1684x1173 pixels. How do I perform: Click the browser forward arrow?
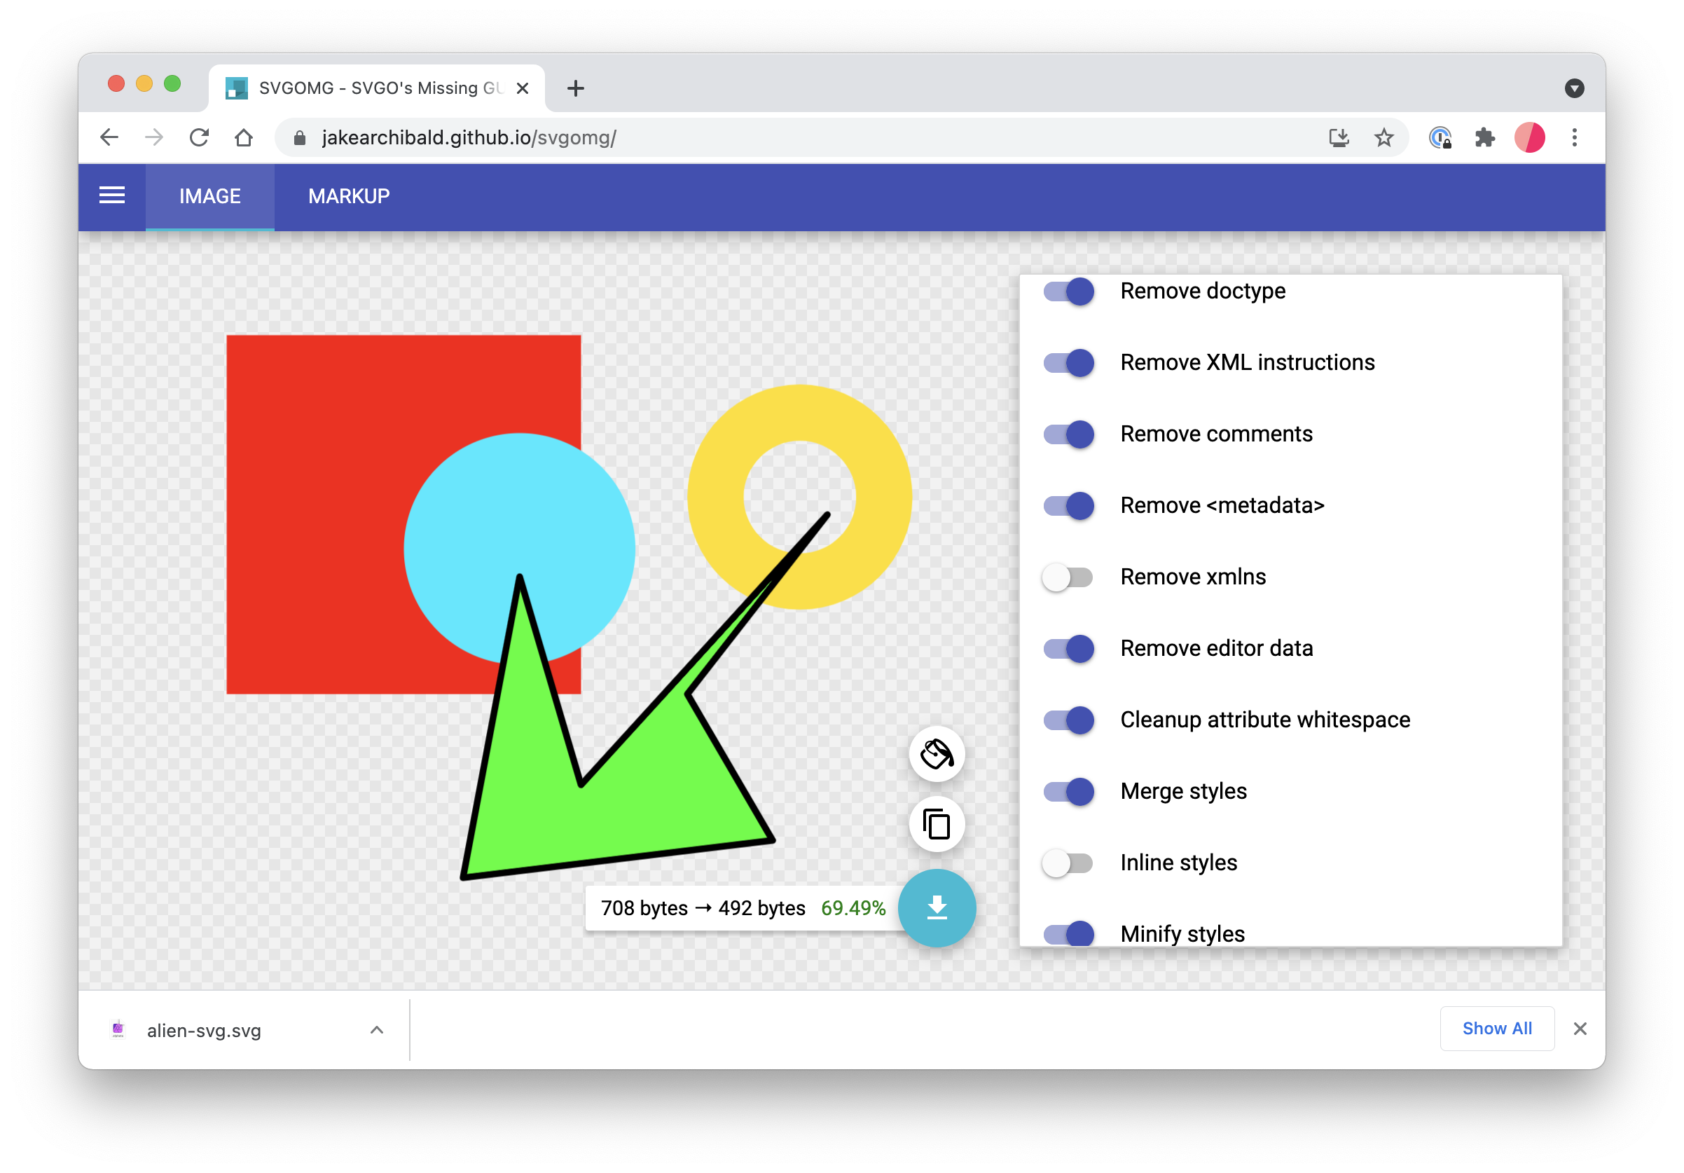click(154, 137)
